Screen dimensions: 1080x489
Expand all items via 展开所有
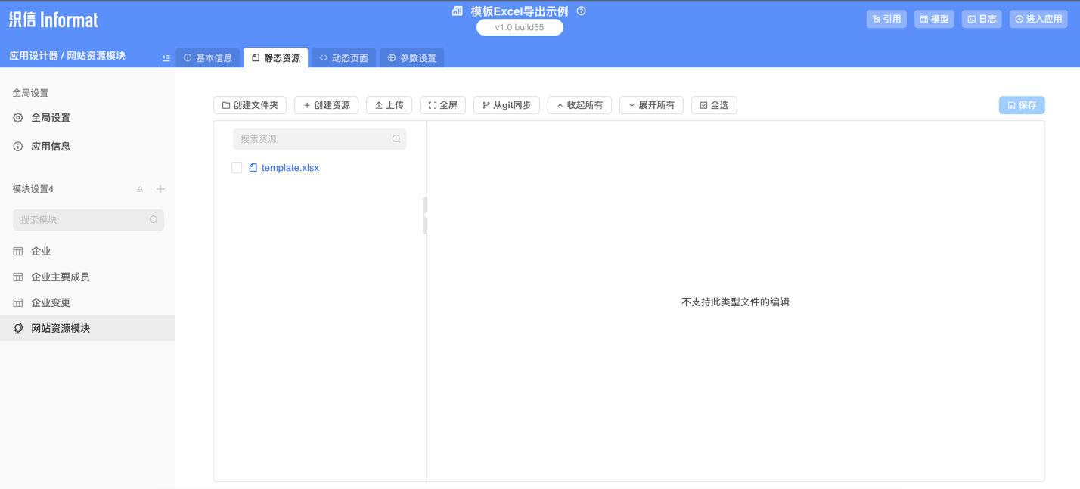(651, 105)
